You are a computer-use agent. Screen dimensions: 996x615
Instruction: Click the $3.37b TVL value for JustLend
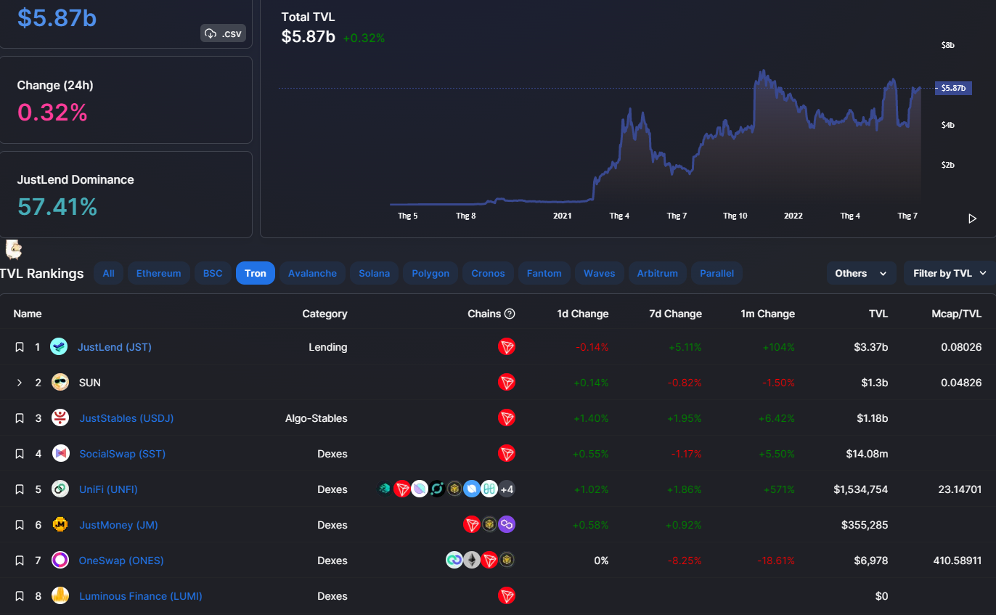click(871, 347)
